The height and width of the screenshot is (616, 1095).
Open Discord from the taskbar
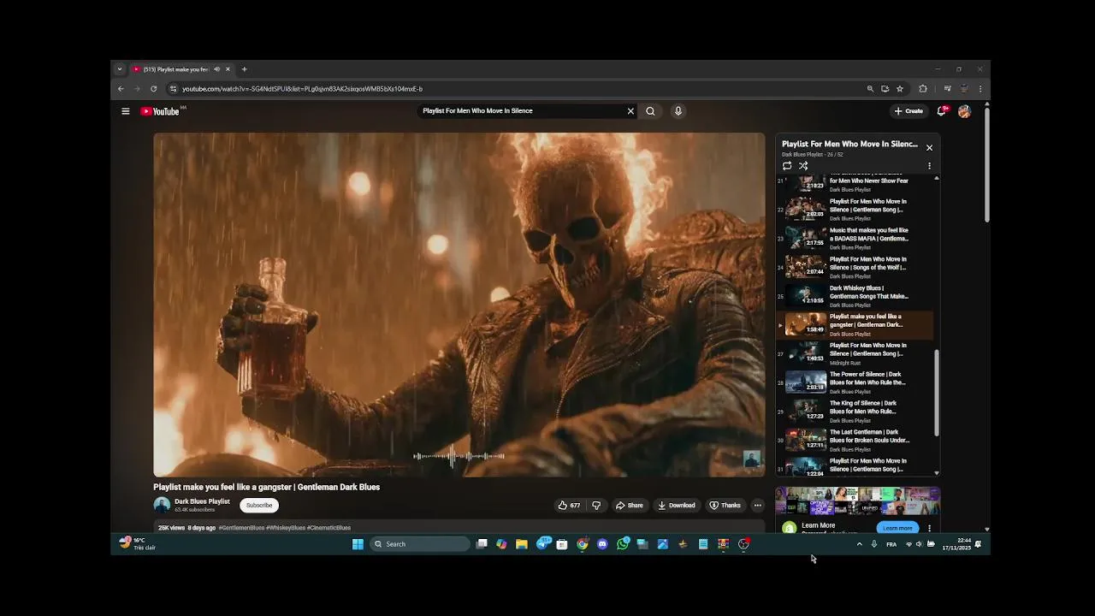pyautogui.click(x=602, y=544)
